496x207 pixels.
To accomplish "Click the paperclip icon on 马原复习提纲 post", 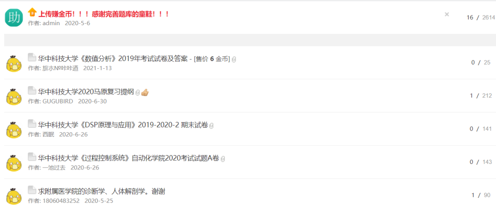I will 138,93.
